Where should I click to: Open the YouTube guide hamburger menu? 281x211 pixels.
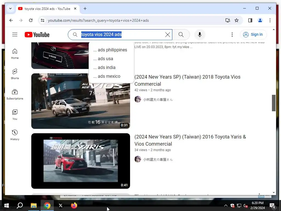(15, 35)
